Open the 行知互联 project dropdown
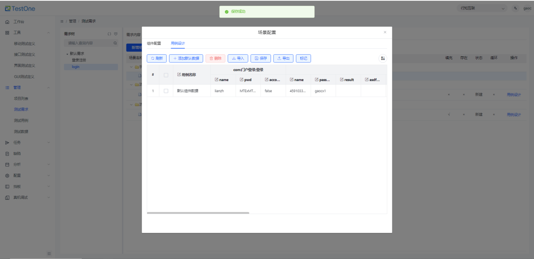534x259 pixels. pyautogui.click(x=483, y=8)
